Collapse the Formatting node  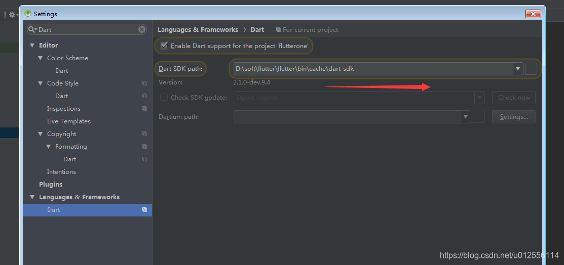tap(49, 147)
